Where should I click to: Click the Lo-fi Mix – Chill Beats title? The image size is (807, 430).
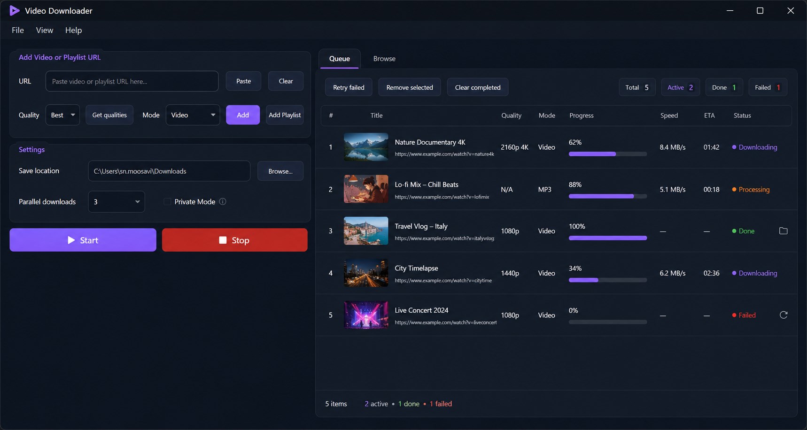coord(427,184)
